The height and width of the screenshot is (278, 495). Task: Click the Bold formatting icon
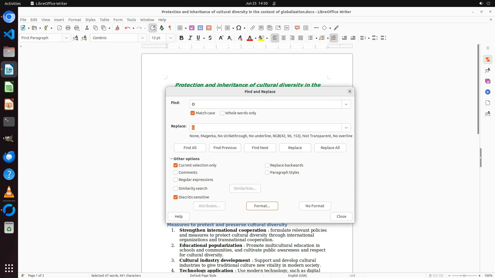181,38
